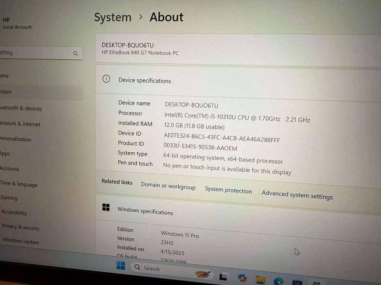Open the Windows Start menu
Screen dimensions: 381x285
[121, 266]
